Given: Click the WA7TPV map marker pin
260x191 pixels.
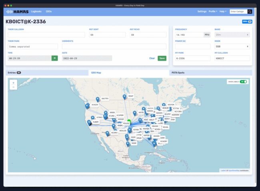Looking at the screenshot, I should pyautogui.click(x=97, y=99).
